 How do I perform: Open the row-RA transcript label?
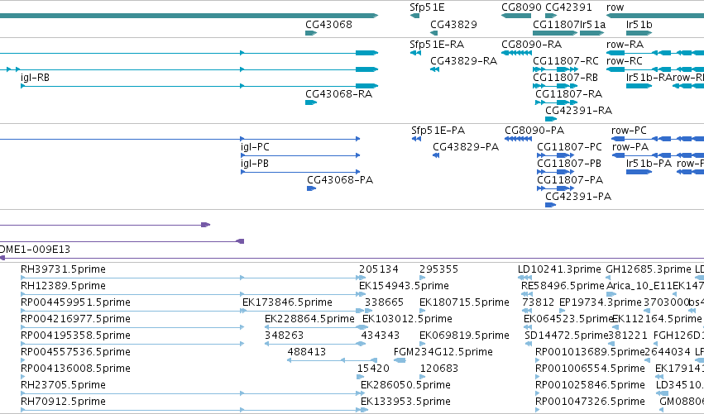[x=625, y=45]
